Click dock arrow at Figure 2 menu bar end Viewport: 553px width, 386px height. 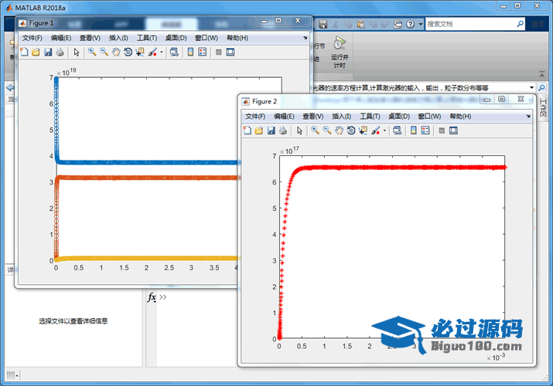[x=528, y=116]
